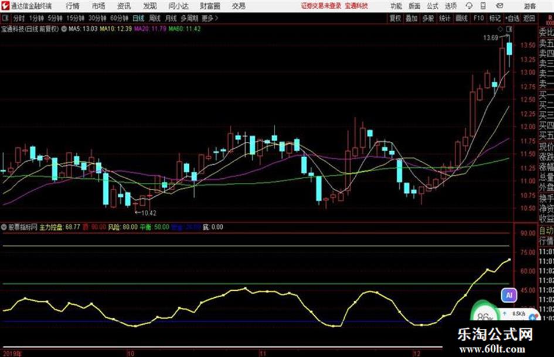The image size is (554, 357).
Task: Click the 多股 toolbar button
Action: coord(428,18)
